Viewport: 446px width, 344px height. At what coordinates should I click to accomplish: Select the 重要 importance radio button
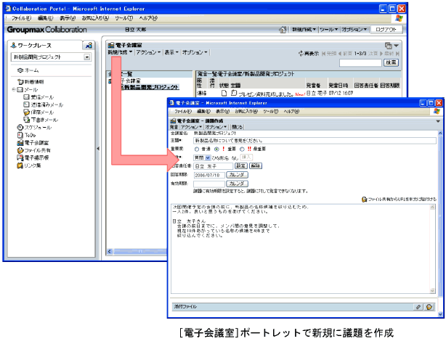point(216,149)
